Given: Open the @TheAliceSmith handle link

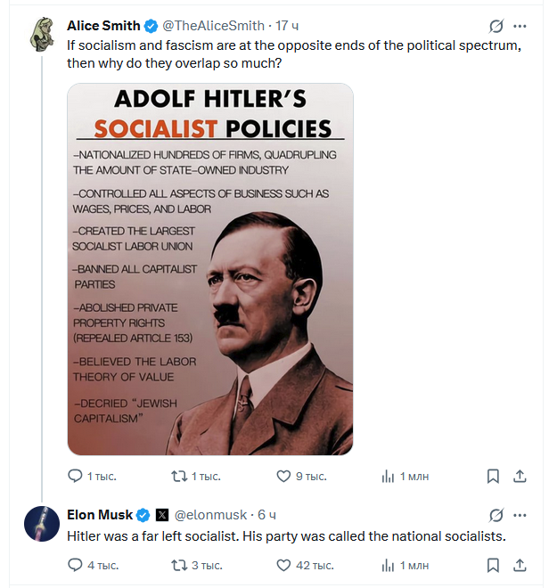Looking at the screenshot, I should [x=213, y=26].
